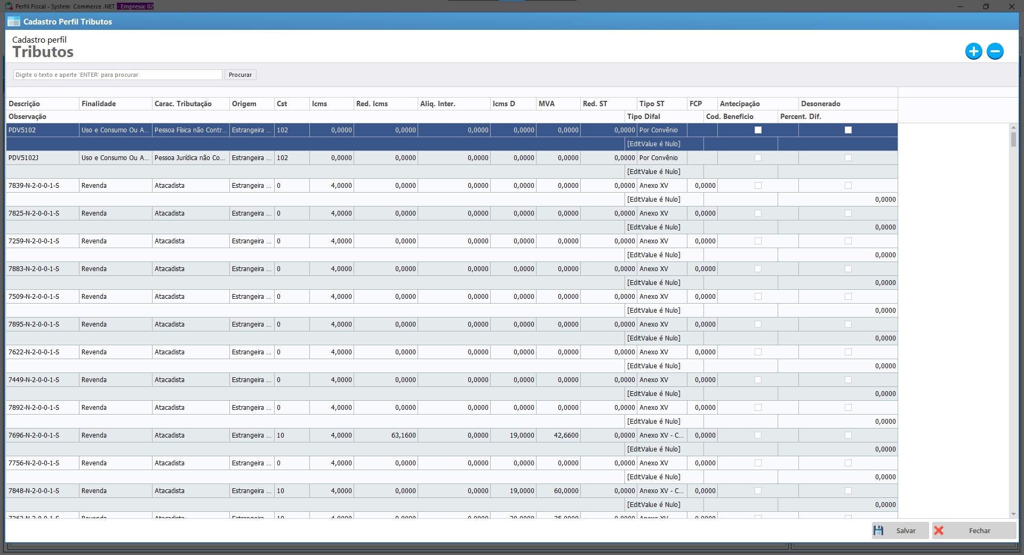The image size is (1024, 555).
Task: Click the red X Fechar icon
Action: pos(939,530)
